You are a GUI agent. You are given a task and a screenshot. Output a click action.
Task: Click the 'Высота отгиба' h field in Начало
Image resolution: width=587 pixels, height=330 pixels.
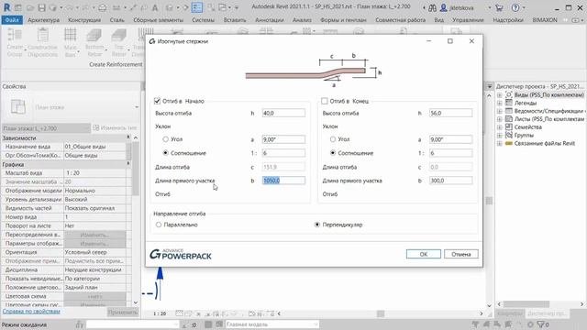[x=283, y=113]
